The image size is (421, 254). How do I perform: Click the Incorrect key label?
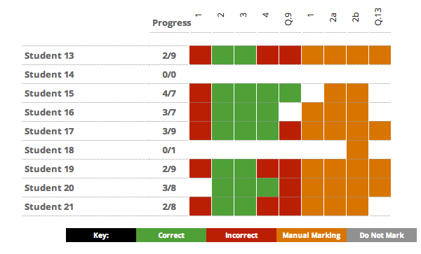pos(241,235)
